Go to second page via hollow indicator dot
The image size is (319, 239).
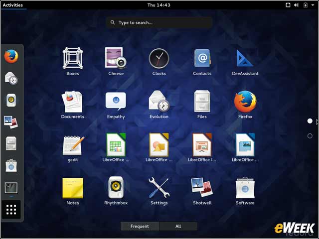click(x=310, y=136)
